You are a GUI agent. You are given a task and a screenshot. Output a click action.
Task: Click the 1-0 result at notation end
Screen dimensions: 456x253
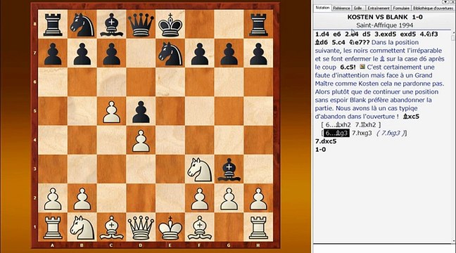pos(320,150)
